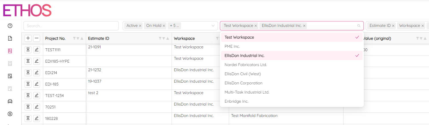Select Nardei Fabricators Ltd. option
The image size is (429, 125).
(292, 65)
